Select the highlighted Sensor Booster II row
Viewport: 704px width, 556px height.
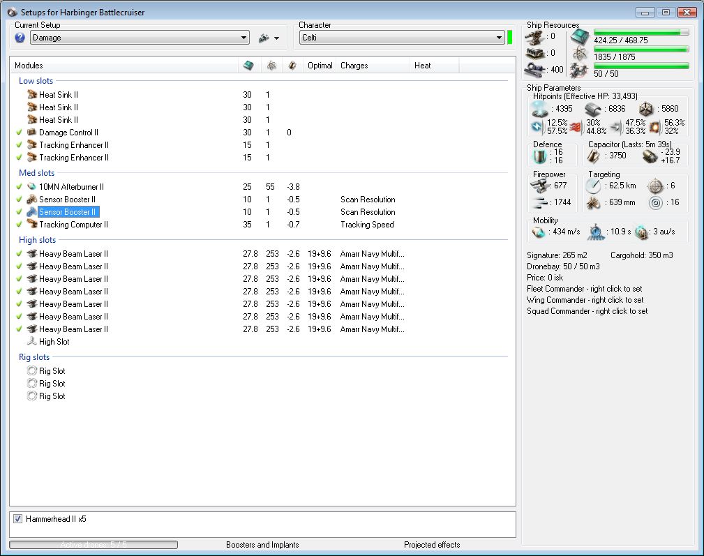pos(68,212)
